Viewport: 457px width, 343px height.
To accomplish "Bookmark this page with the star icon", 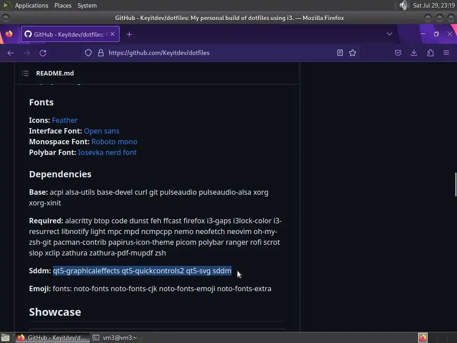I will pyautogui.click(x=353, y=53).
